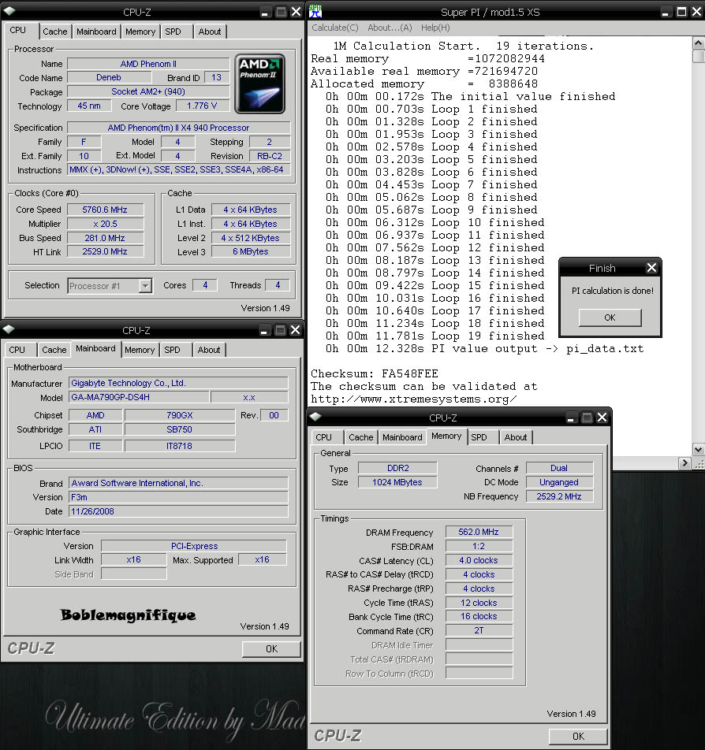Click the GA-MA790GP-DS4H model field

pos(140,397)
